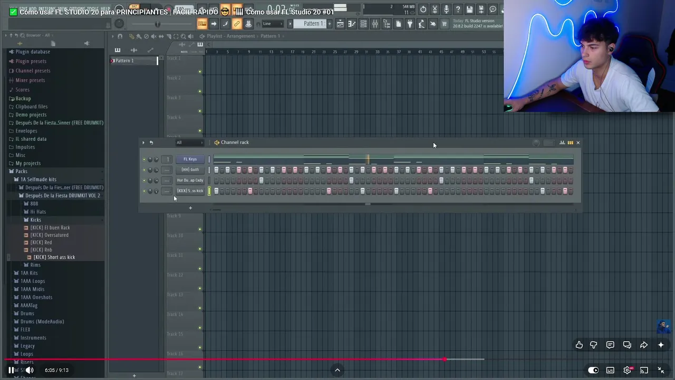Open video quality settings gear

pos(627,370)
